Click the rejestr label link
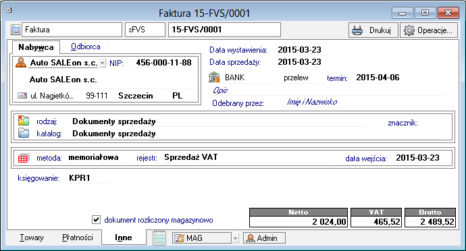466x251 pixels. [x=147, y=158]
